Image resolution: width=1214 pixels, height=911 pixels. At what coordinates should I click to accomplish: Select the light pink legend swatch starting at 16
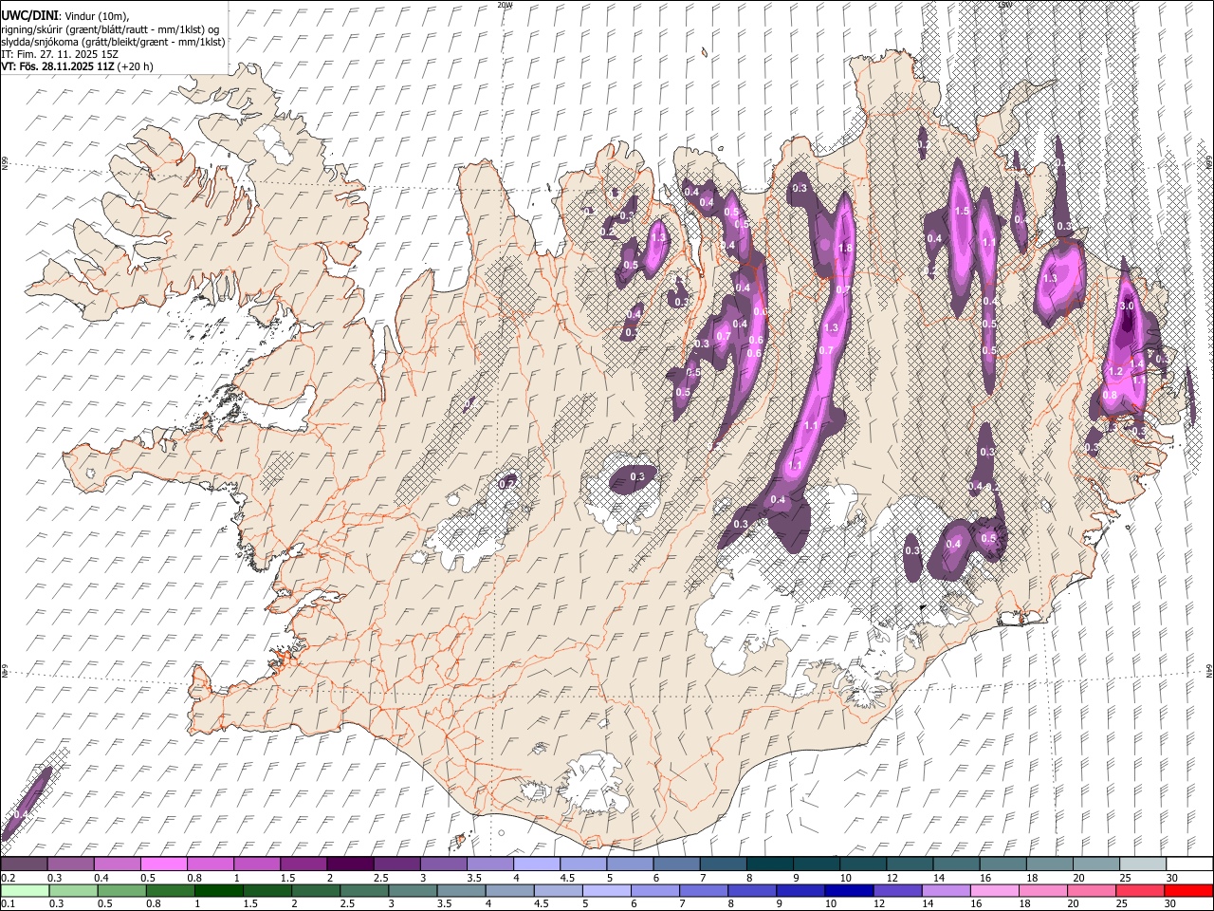coord(993,891)
